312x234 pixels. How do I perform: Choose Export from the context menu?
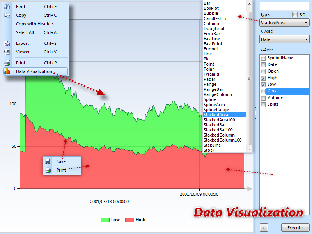tap(35, 43)
